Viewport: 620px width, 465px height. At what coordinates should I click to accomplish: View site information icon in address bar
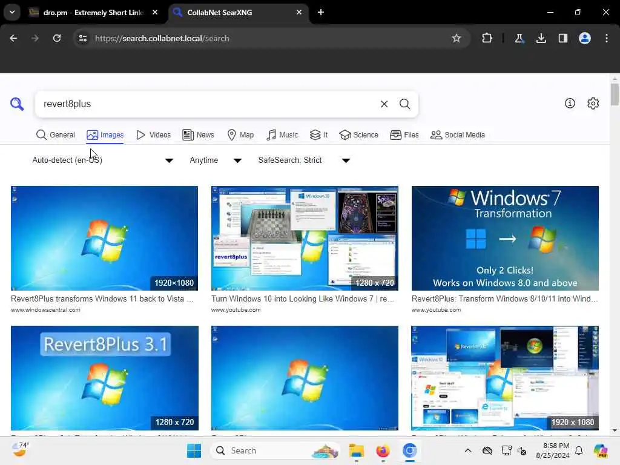point(82,38)
